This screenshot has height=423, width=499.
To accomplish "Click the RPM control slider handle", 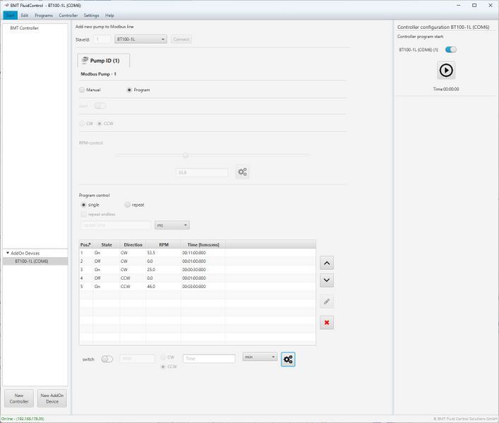I will tap(186, 155).
